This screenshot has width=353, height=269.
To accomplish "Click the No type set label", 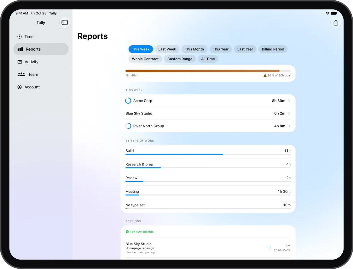I will coord(135,205).
